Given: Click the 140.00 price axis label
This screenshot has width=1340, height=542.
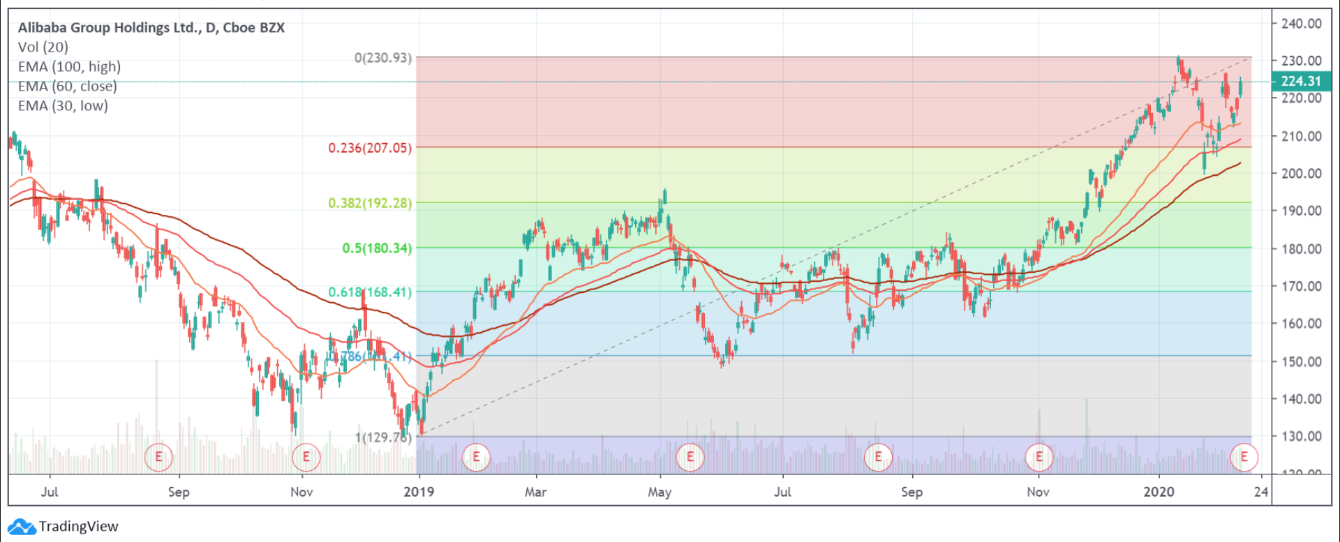Looking at the screenshot, I should click(1301, 399).
